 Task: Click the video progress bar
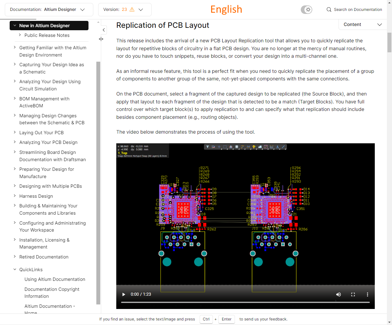click(x=245, y=302)
